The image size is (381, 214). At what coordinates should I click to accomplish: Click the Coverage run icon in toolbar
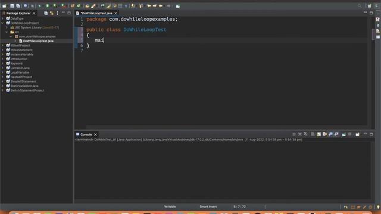[x=55, y=6]
